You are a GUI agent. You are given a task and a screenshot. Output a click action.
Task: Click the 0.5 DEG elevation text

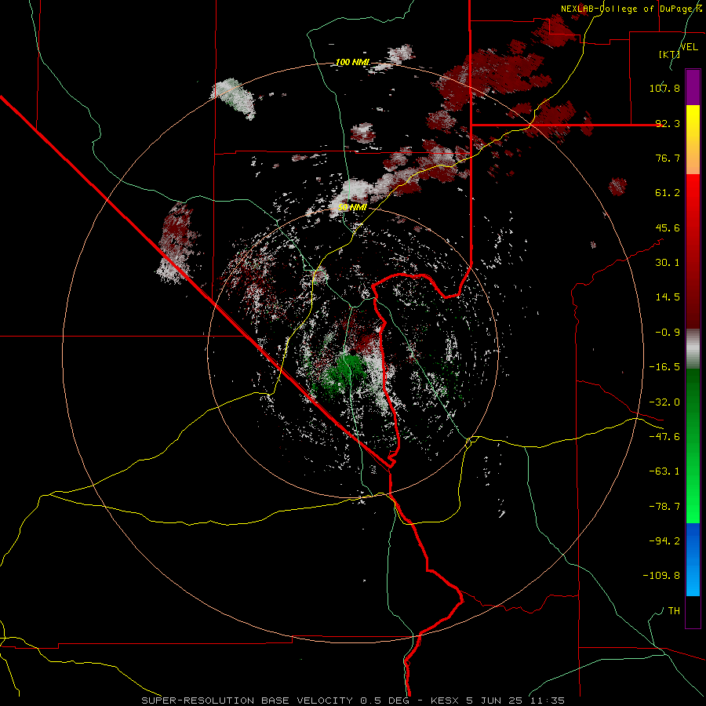click(x=384, y=701)
